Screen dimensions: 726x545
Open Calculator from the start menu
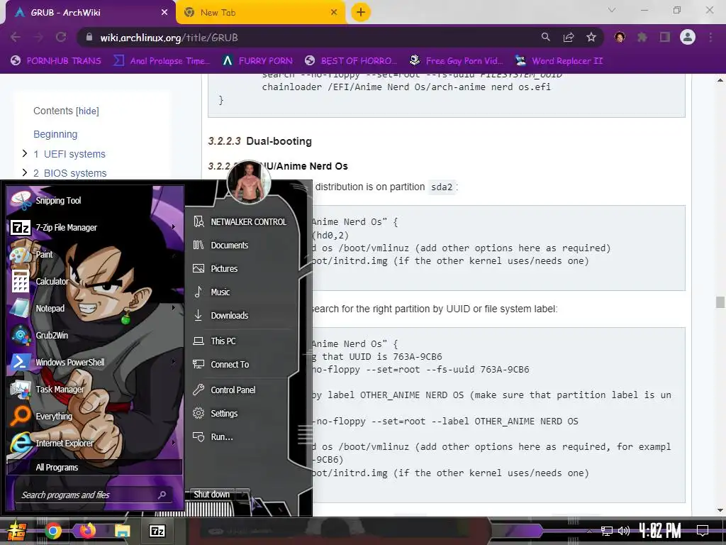click(x=95, y=281)
